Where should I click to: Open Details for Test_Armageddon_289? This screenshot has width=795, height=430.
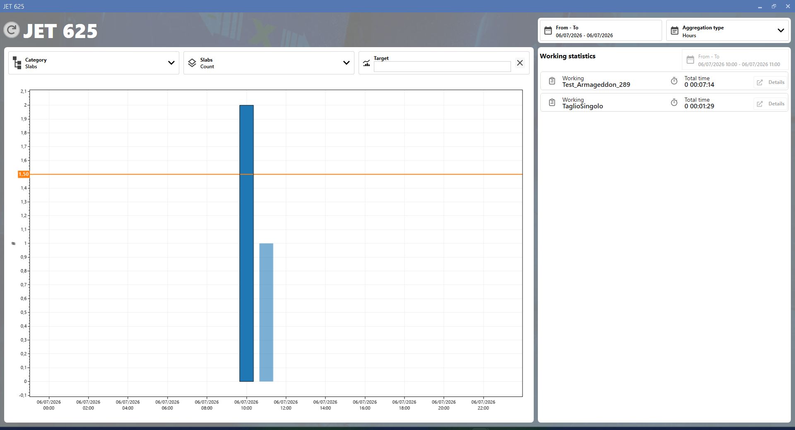771,82
